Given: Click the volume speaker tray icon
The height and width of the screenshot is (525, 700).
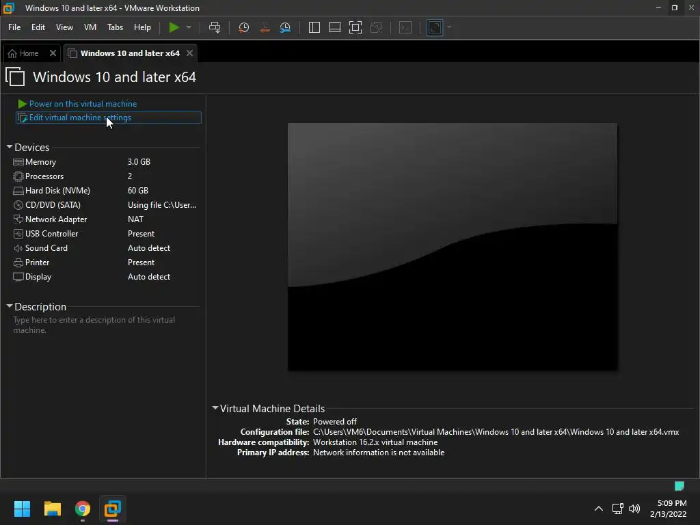Looking at the screenshot, I should 634,509.
